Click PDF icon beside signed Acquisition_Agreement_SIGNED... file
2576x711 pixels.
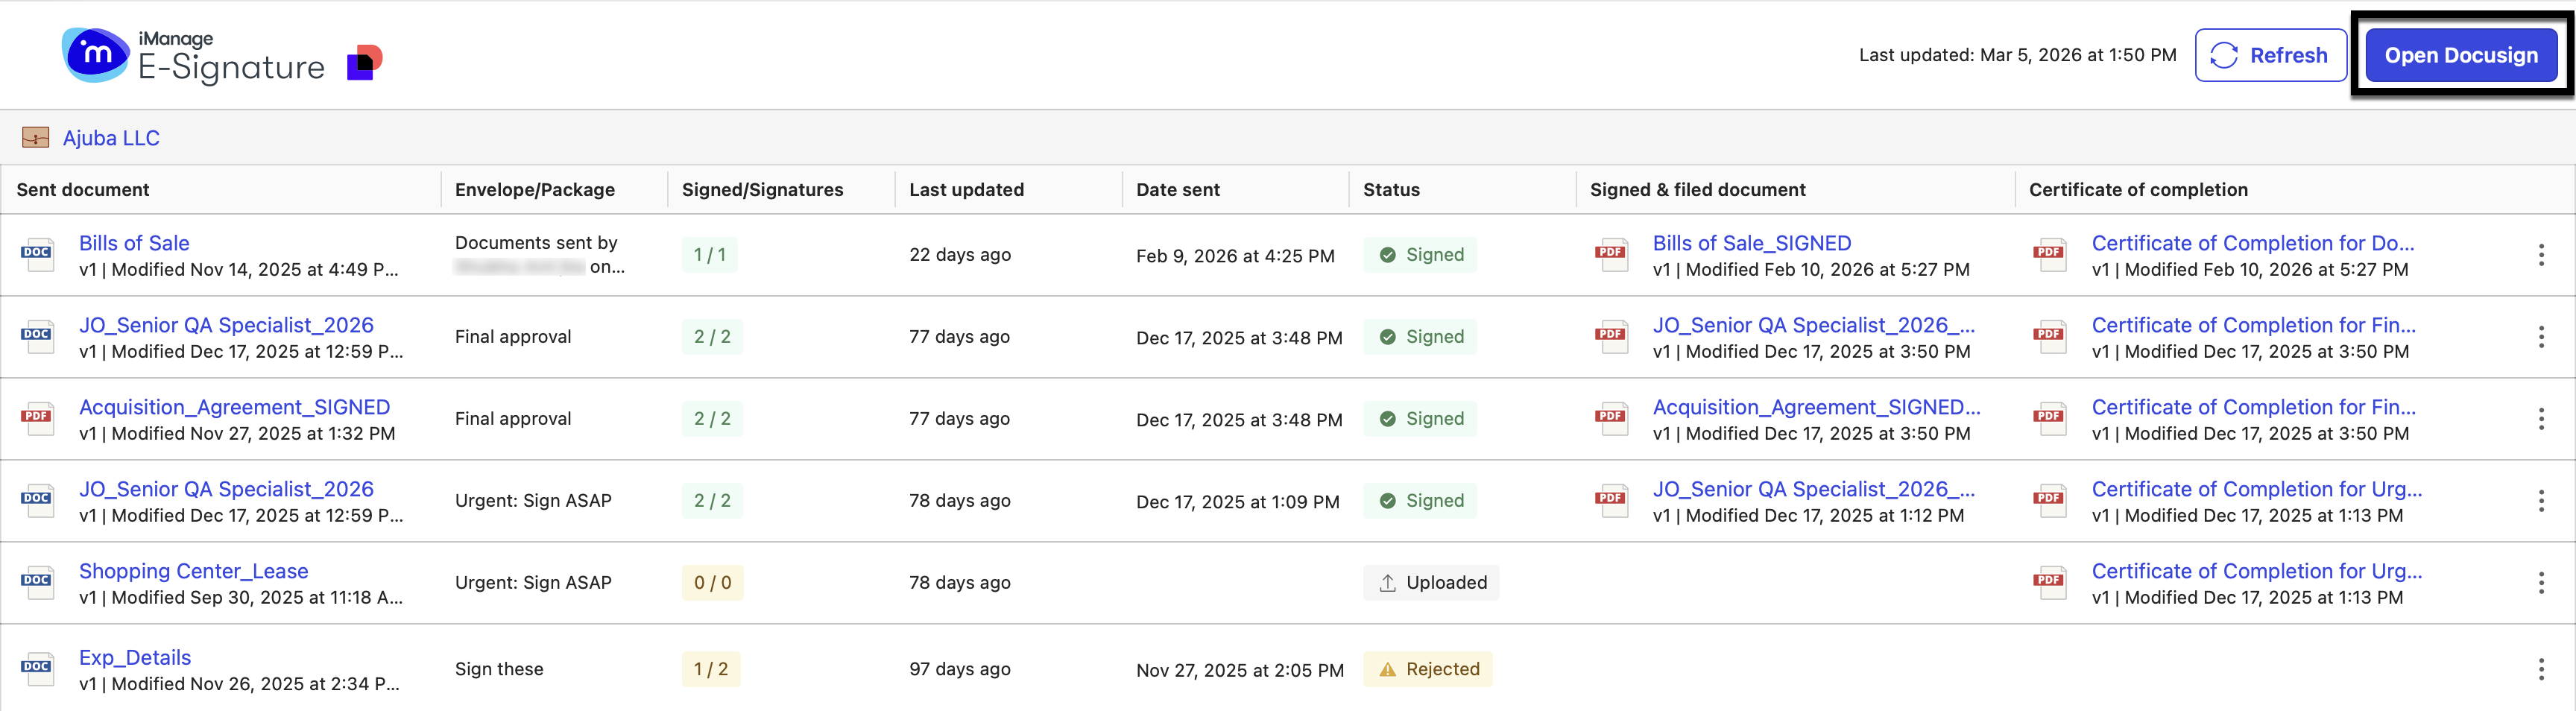click(1611, 419)
